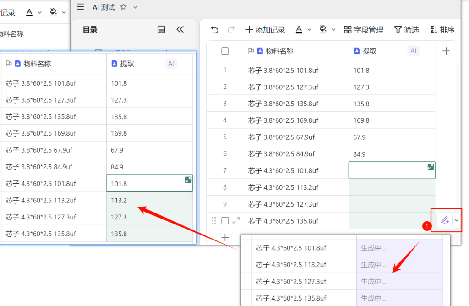Click bottom inset cell 芯子 4.3*60*2.5 135.8uf
This screenshot has width=469, height=306.
point(304,298)
